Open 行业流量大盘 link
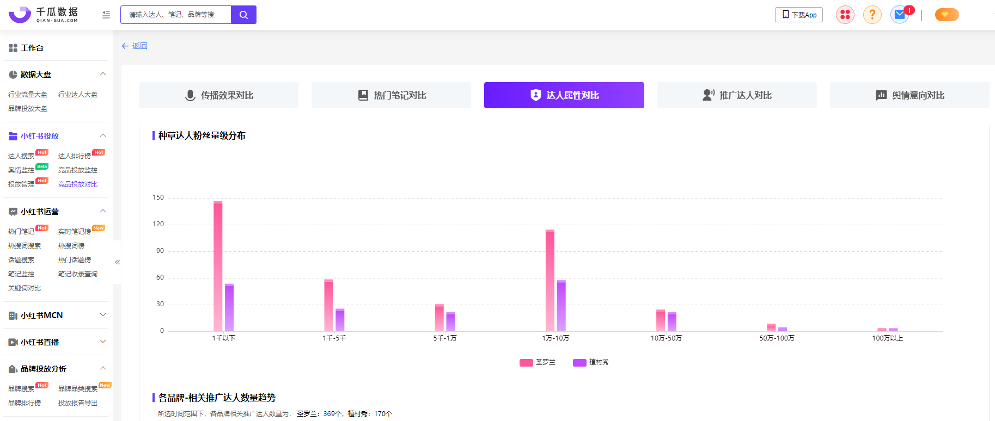Image resolution: width=995 pixels, height=421 pixels. pyautogui.click(x=28, y=95)
